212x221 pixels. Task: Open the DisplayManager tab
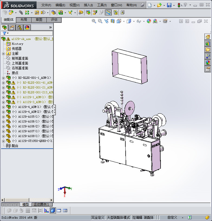27,28
